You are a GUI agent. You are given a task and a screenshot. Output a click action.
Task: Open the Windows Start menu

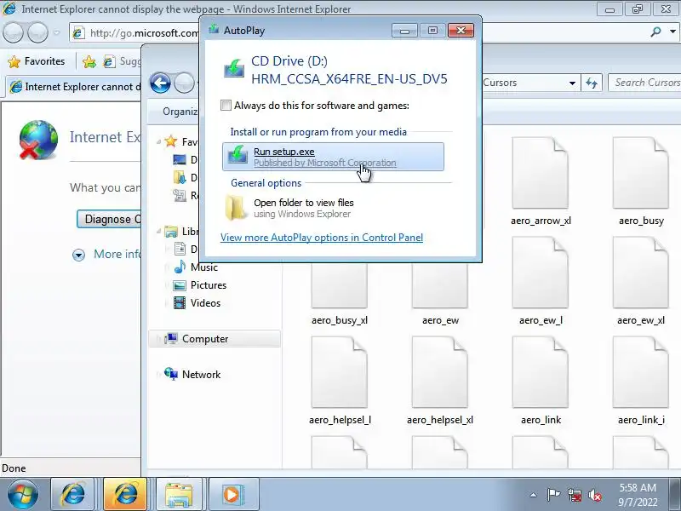(22, 494)
